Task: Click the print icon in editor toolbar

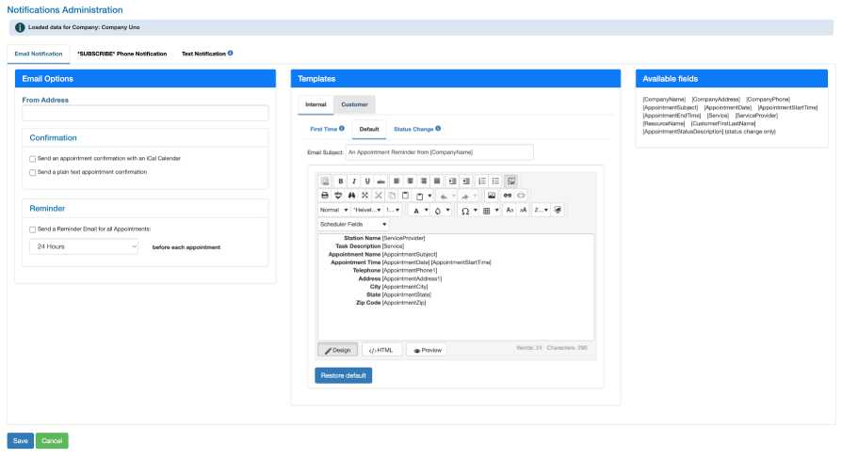Action: pyautogui.click(x=325, y=196)
